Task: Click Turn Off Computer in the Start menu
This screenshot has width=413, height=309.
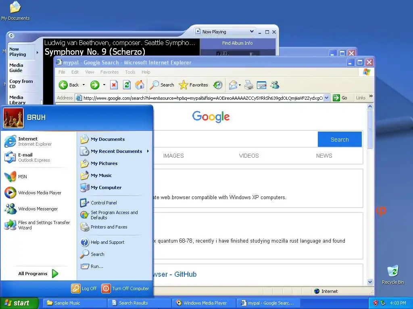Action: 125,288
